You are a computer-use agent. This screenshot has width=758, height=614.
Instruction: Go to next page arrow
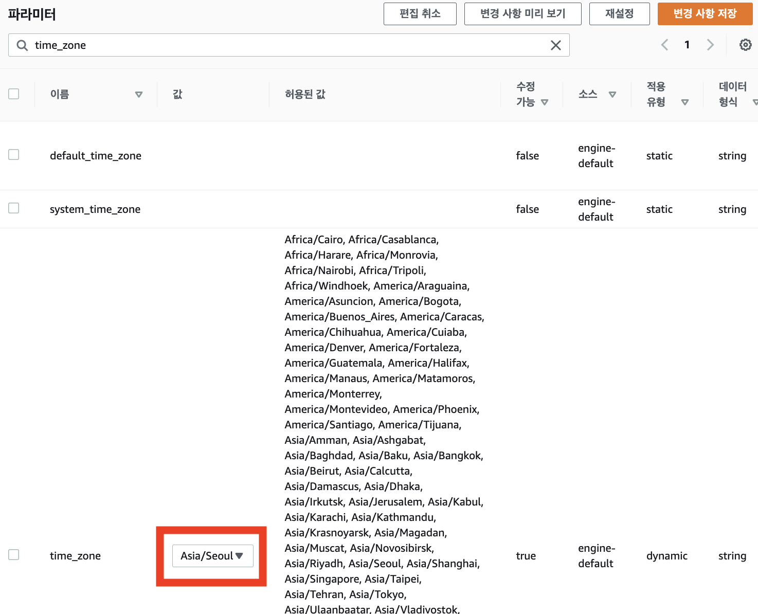coord(710,45)
